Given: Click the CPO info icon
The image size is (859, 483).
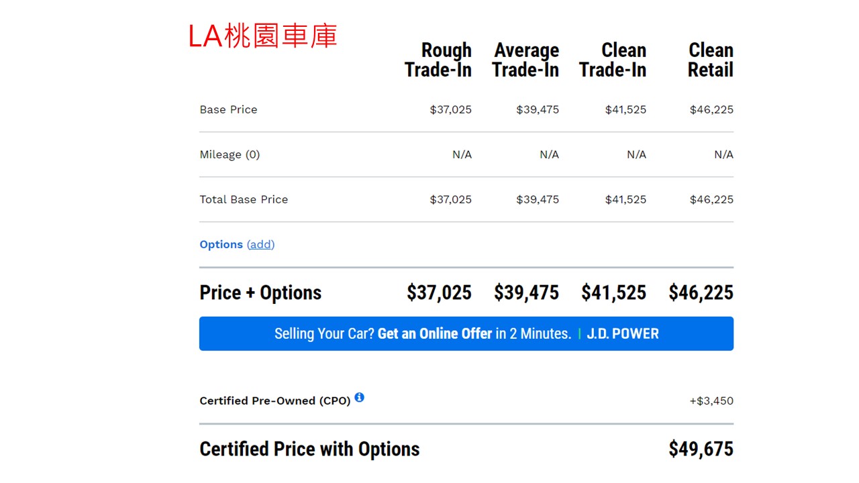Looking at the screenshot, I should click(x=360, y=397).
